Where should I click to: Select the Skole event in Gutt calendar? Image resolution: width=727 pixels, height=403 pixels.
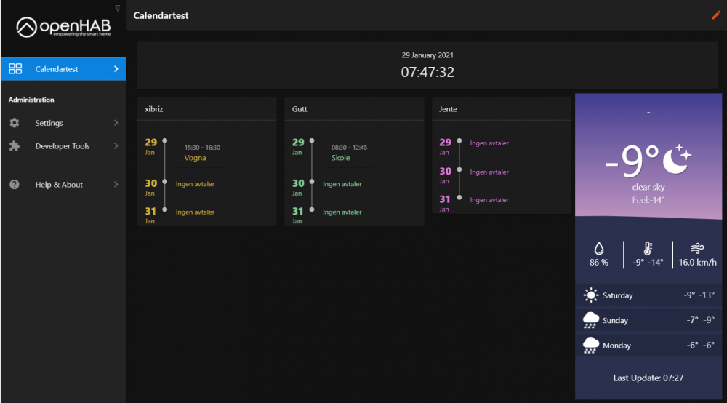(x=341, y=158)
